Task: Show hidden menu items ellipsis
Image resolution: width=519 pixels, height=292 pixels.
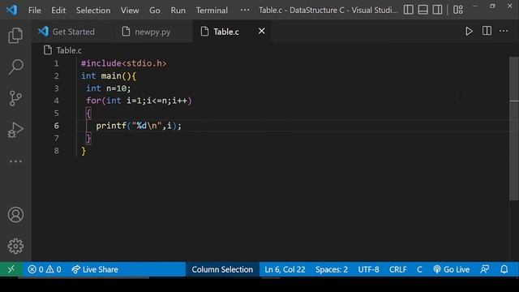Action: pyautogui.click(x=245, y=10)
